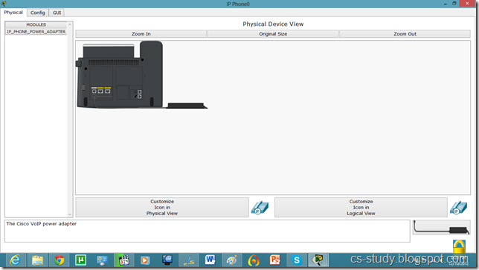Click the power adapter lying beside the phone
The image size is (479, 270).
point(187,106)
